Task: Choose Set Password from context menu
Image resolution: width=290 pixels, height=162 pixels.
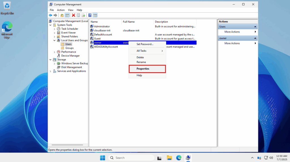Action: coord(145,44)
